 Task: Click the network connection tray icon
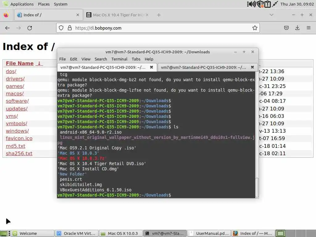click(x=275, y=4)
